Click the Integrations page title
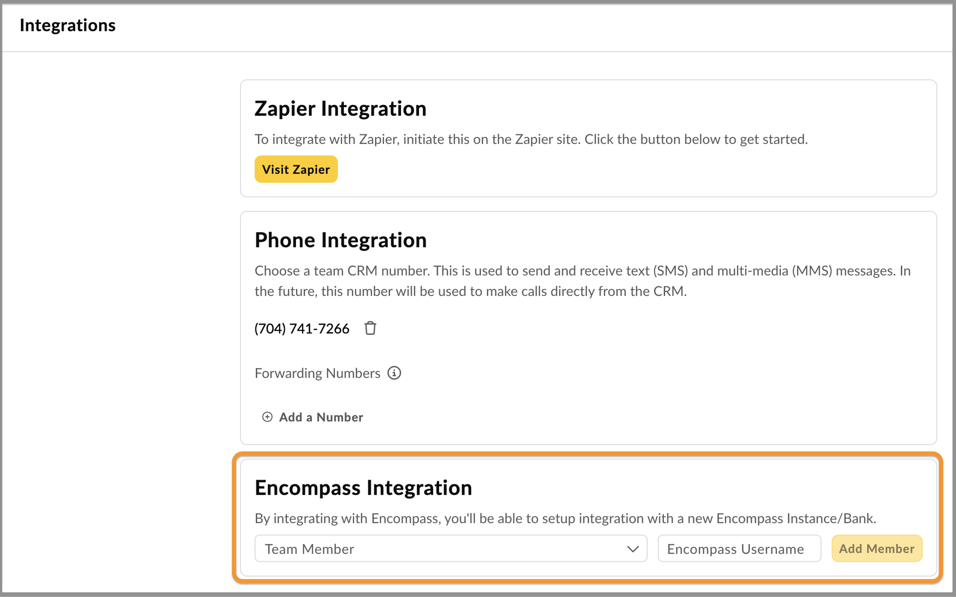Viewport: 956px width, 597px height. coord(68,25)
